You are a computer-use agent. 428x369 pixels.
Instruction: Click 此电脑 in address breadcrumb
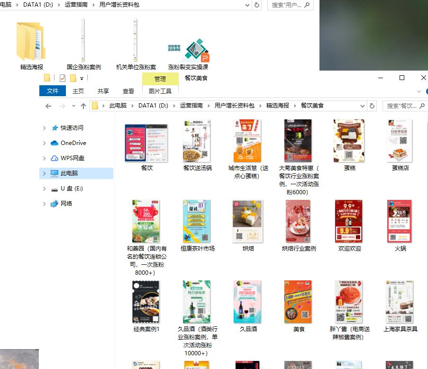pos(118,106)
